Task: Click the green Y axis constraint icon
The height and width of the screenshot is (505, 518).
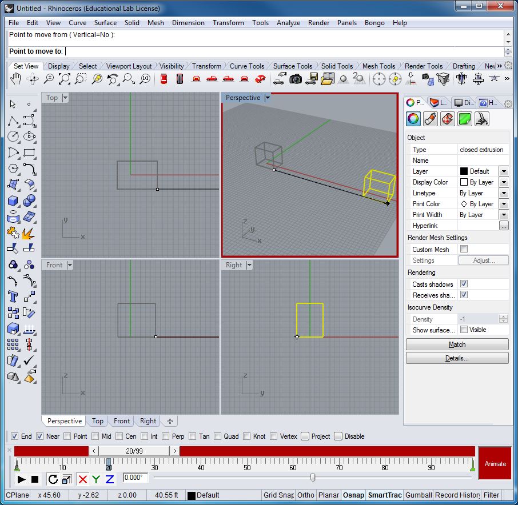Action: 96,479
